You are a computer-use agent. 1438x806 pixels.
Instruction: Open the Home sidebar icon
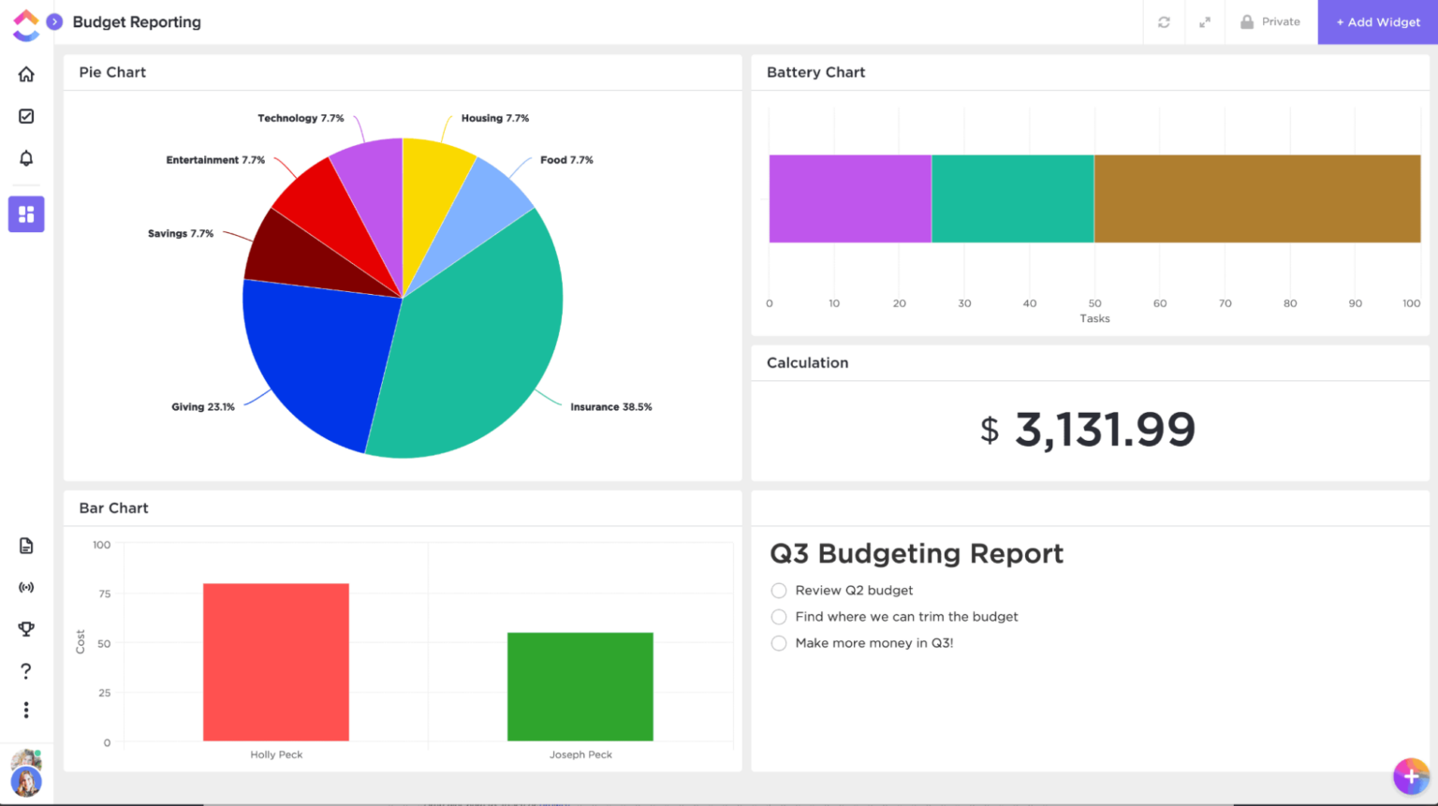[26, 73]
